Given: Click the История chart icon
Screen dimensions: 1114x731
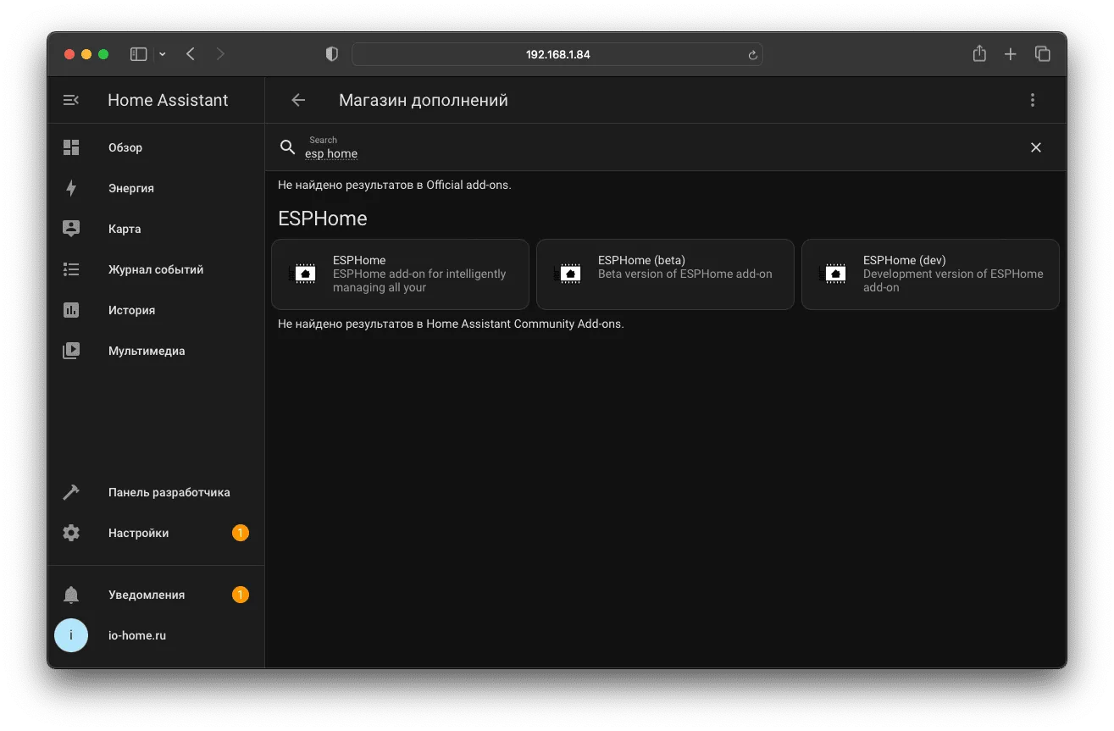Looking at the screenshot, I should [71, 310].
